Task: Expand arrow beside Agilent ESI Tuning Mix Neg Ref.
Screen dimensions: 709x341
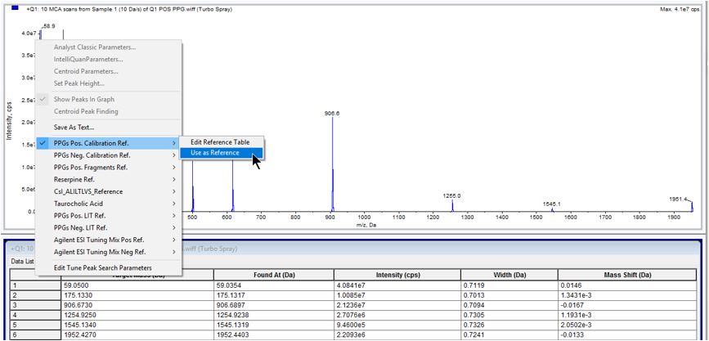Action: (x=174, y=252)
